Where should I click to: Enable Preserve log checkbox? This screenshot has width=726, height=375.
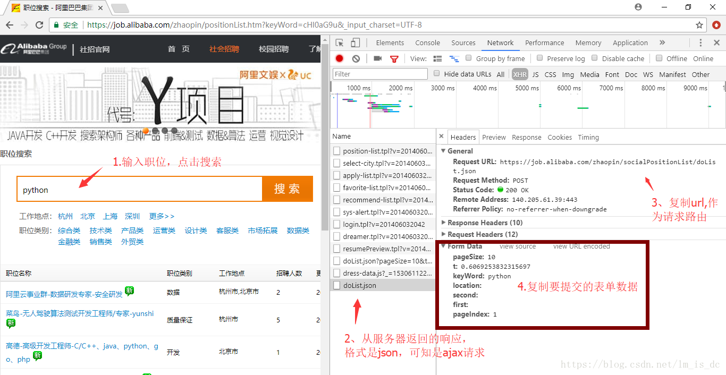[x=540, y=58]
